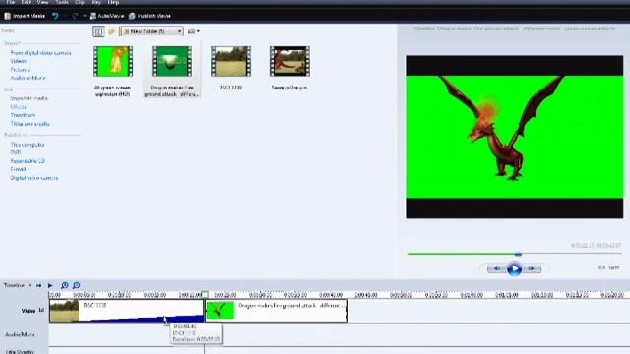Open the Tools menu
This screenshot has width=630, height=354.
(62, 2)
